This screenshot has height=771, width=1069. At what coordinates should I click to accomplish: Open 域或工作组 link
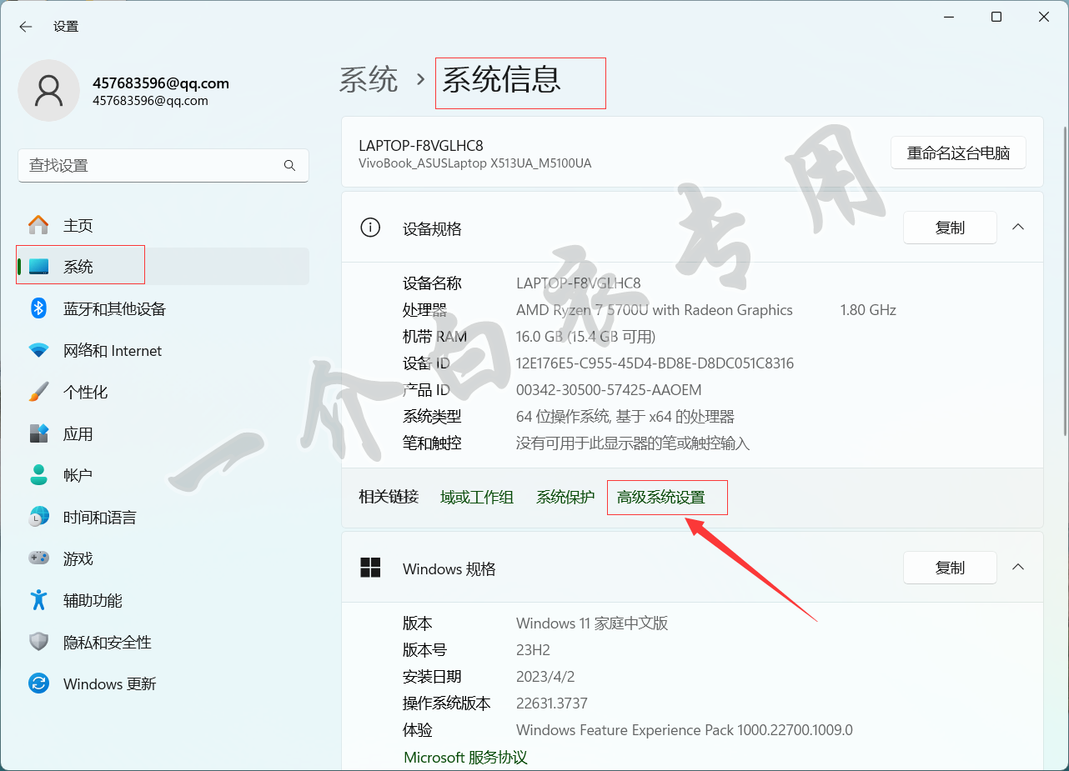pos(477,498)
